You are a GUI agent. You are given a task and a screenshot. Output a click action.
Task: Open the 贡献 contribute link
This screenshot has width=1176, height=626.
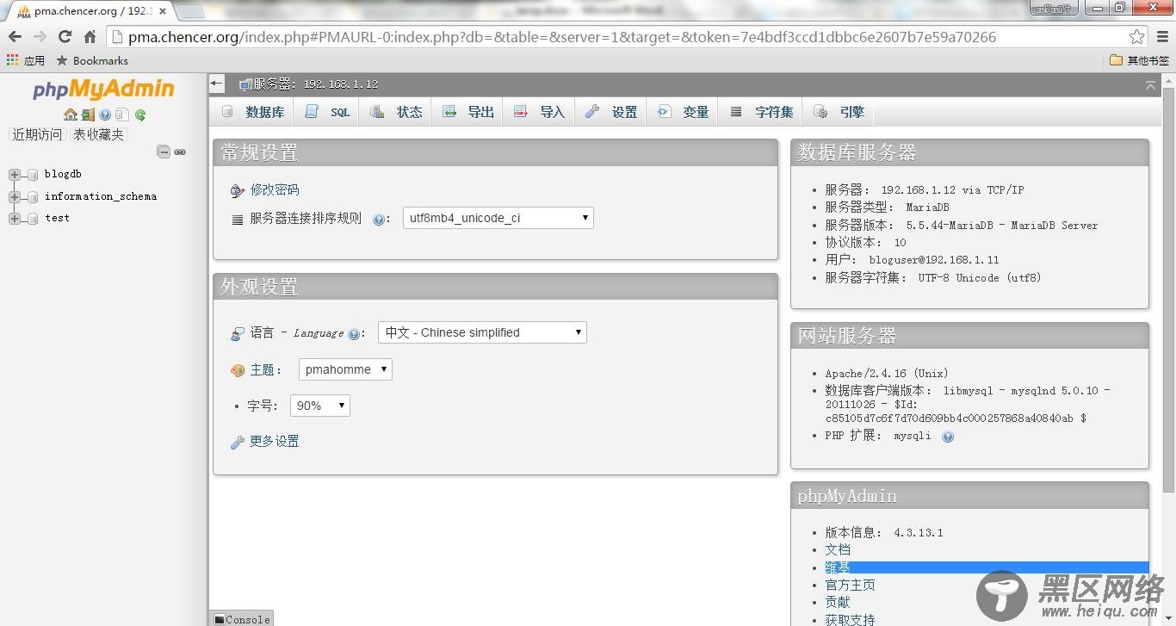pos(838,603)
